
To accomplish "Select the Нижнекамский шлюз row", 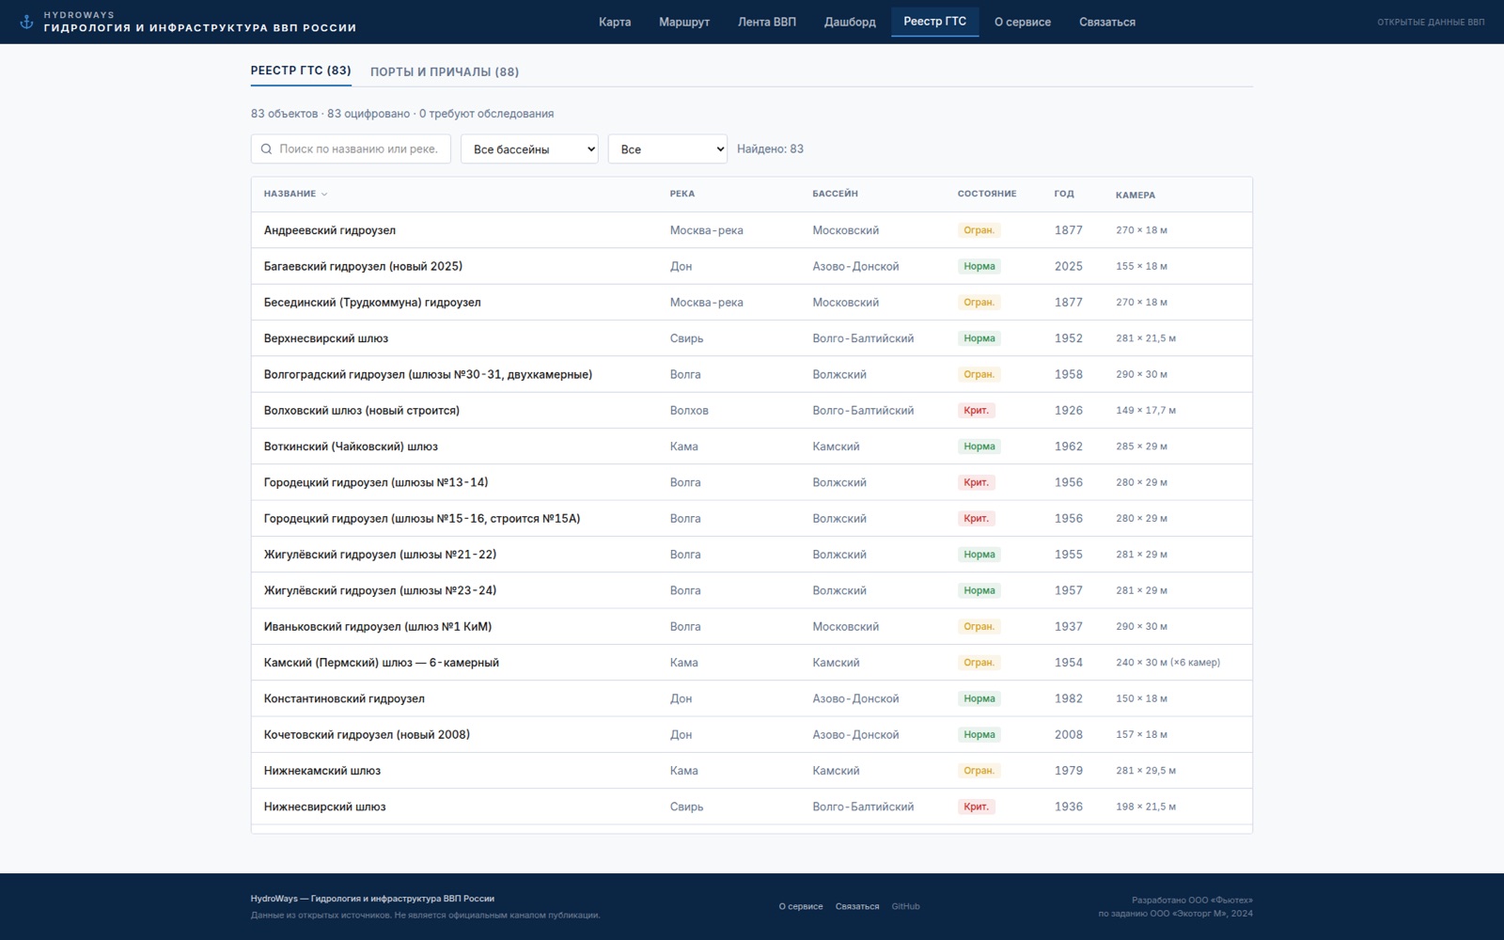I will coord(752,771).
